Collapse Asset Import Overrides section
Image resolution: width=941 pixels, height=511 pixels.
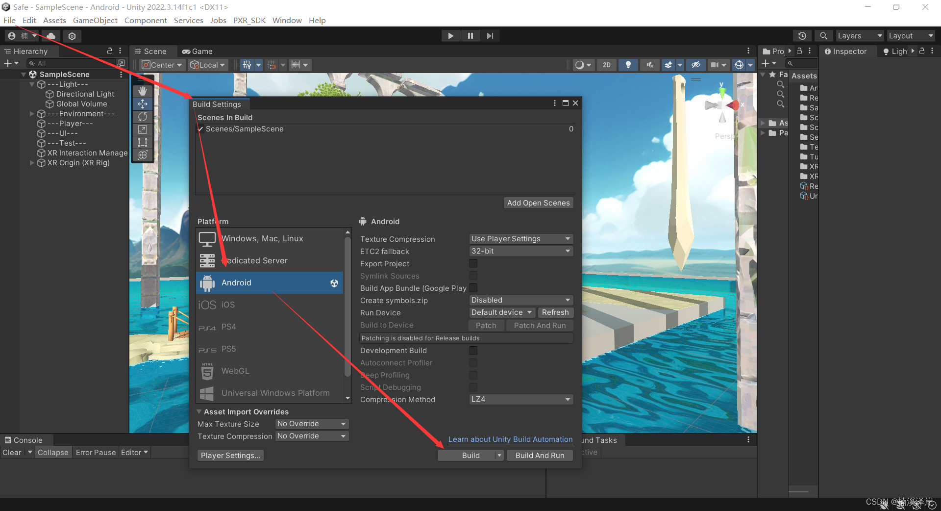199,412
